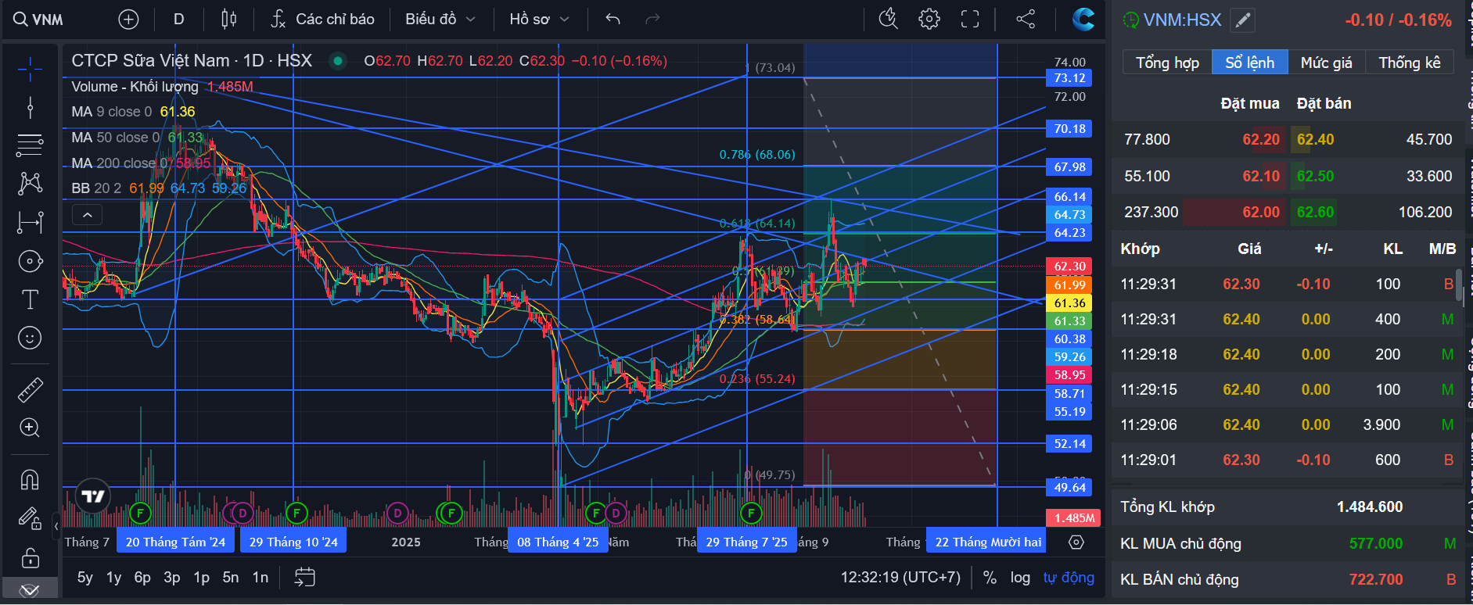Share the chart via the share icon

[1026, 19]
